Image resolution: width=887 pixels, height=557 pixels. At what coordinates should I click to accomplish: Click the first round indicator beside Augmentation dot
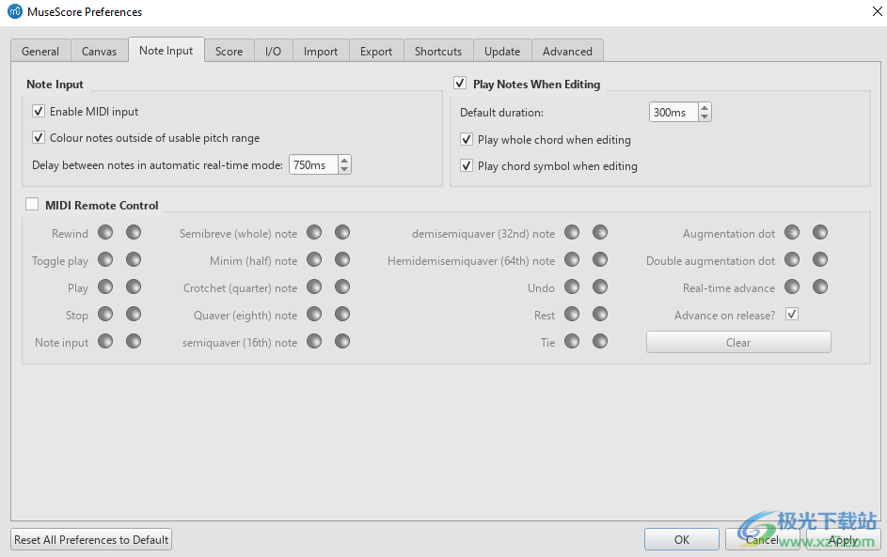[x=792, y=233]
